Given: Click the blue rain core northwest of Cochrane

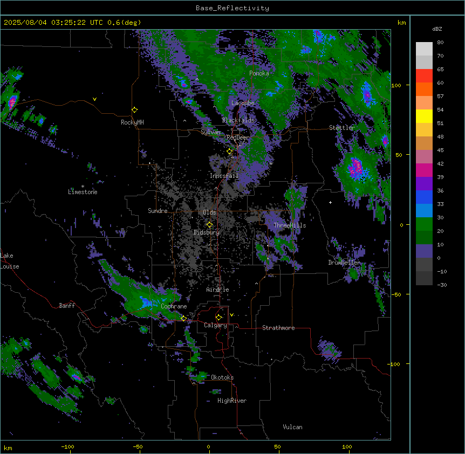Looking at the screenshot, I should point(147,303).
